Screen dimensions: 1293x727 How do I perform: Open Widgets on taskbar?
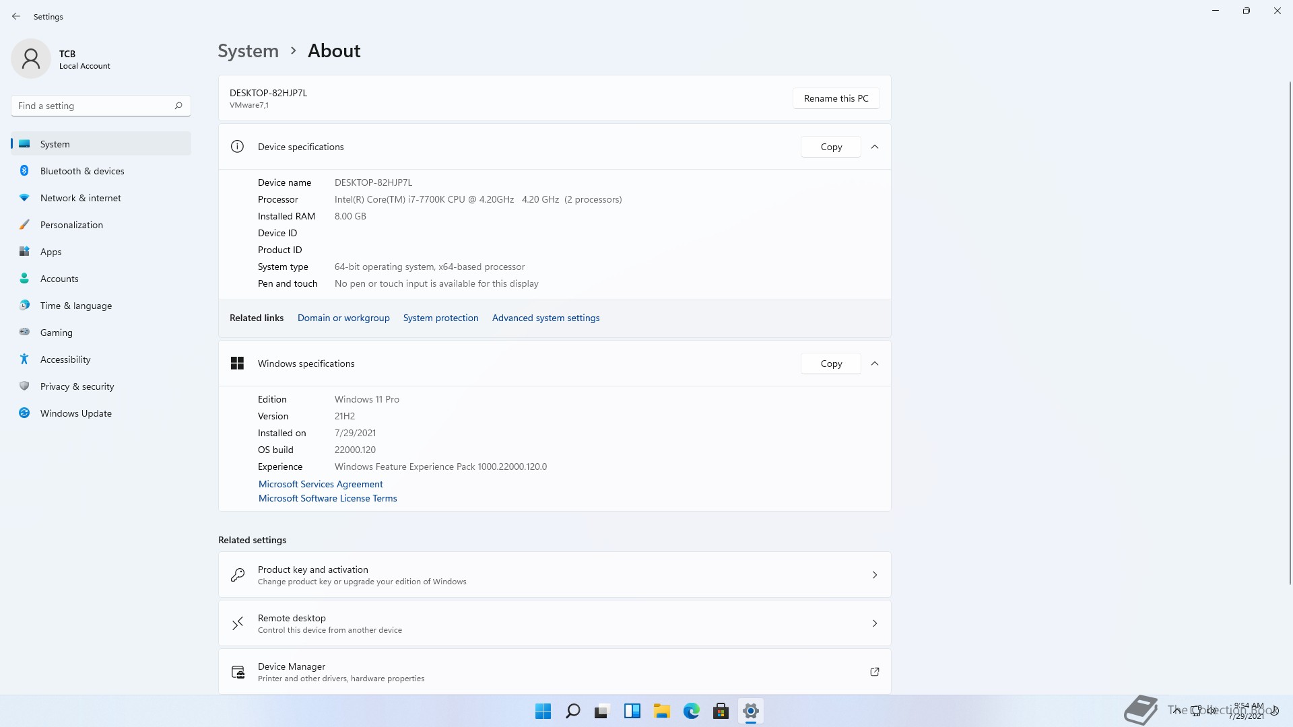tap(632, 711)
